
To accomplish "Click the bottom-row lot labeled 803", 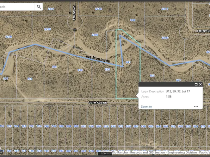I will point(61,151).
